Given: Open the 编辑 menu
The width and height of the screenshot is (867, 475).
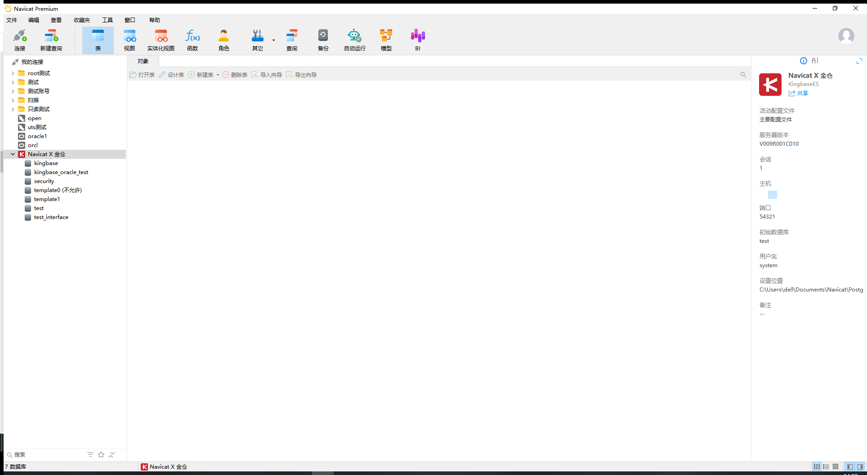Looking at the screenshot, I should pos(34,20).
